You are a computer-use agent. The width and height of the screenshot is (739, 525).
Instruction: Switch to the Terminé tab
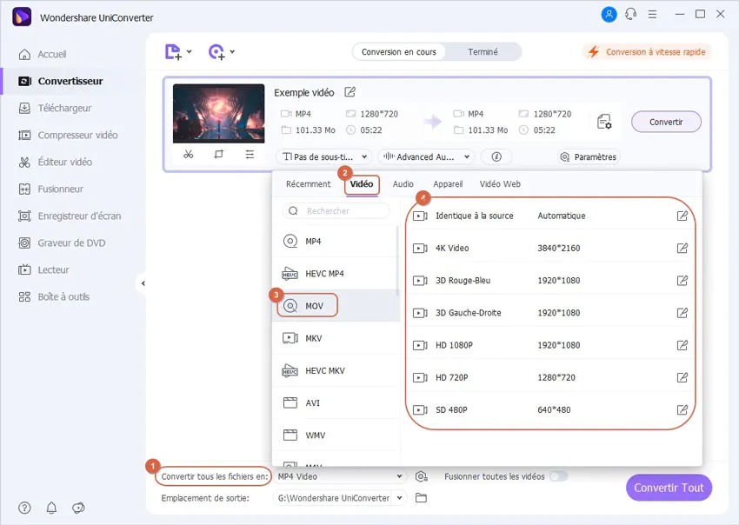[x=483, y=52]
